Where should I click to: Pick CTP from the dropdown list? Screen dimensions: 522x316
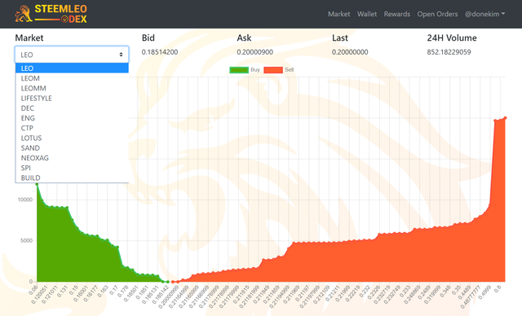pyautogui.click(x=72, y=128)
